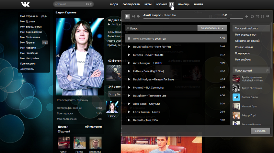Seek using the track progress bar
This screenshot has width=274, height=153.
[185, 18]
